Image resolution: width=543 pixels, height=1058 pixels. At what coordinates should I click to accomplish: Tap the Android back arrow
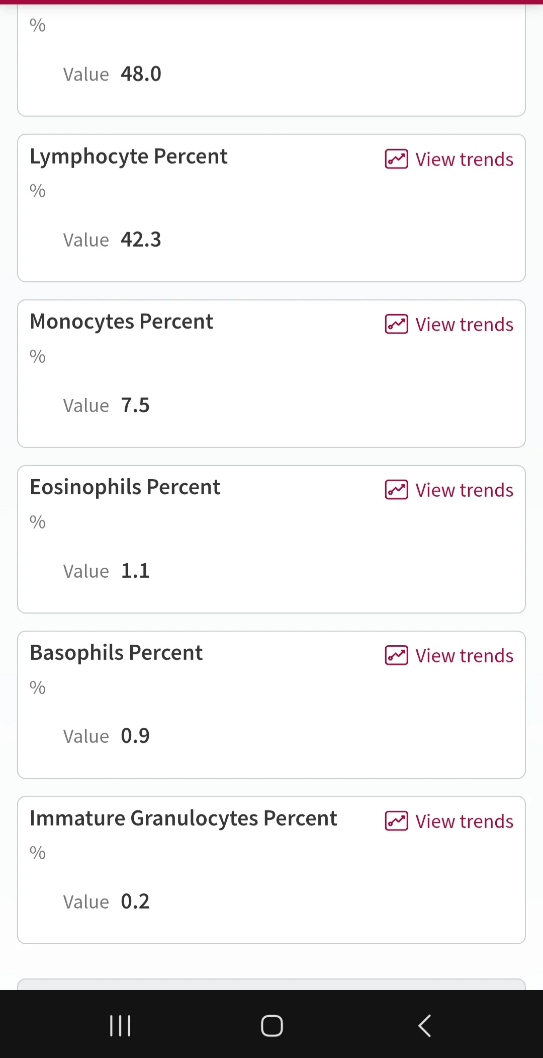425,1026
